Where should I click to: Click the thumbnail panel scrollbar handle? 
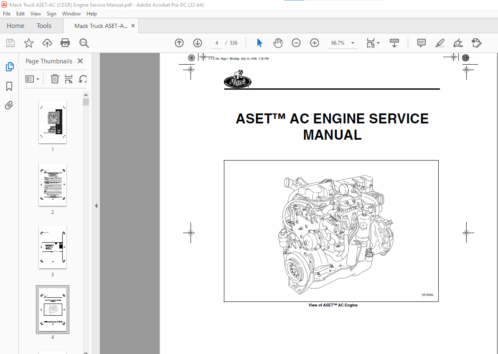[x=86, y=102]
